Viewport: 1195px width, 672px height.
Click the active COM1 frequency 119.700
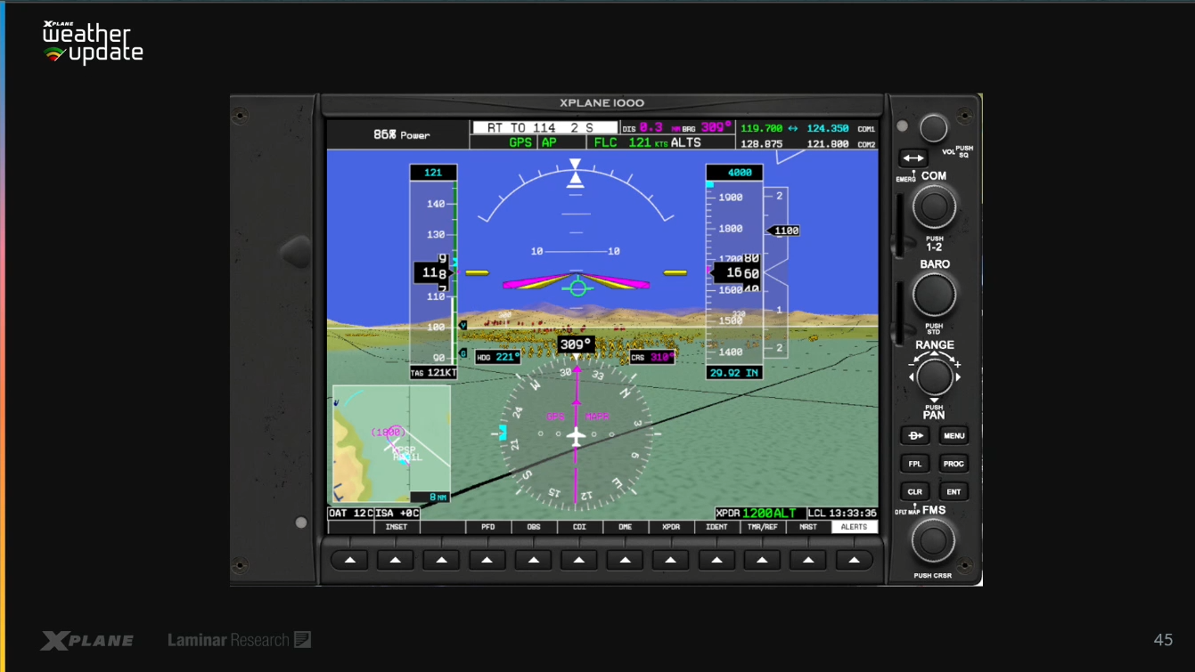point(762,128)
